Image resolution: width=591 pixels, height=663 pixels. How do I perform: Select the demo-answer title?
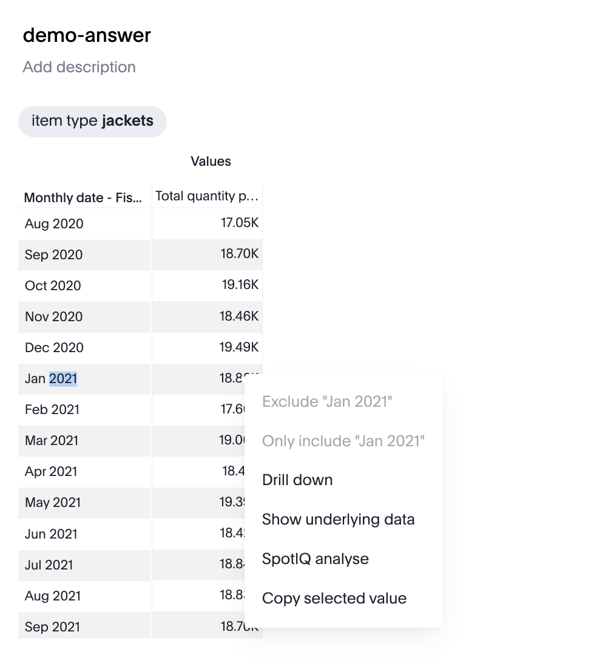tap(86, 35)
